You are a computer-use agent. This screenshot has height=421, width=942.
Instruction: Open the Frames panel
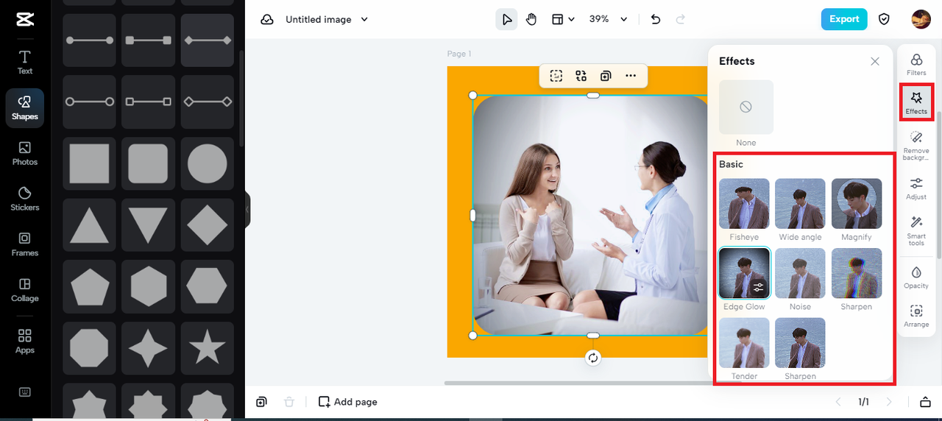(25, 244)
